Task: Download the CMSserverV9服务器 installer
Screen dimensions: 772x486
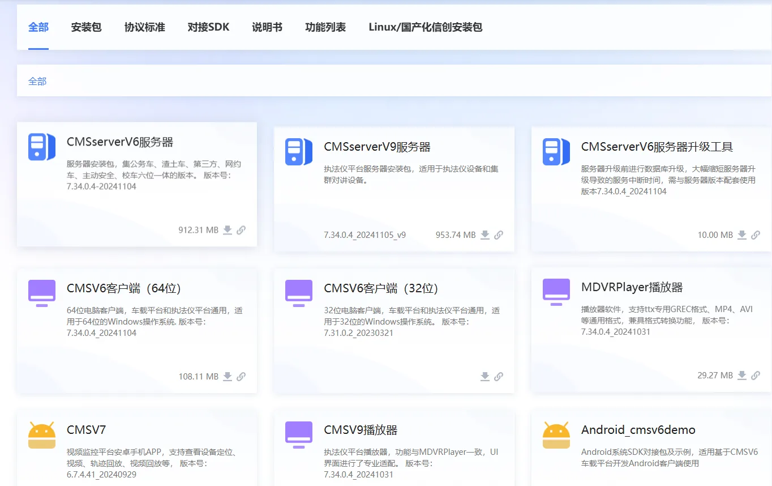Action: [485, 235]
